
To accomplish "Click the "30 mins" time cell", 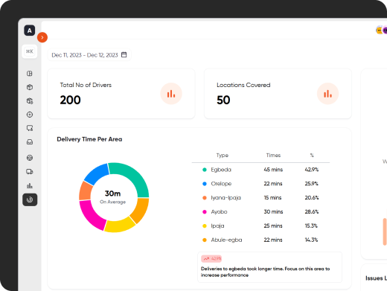I will [273, 212].
